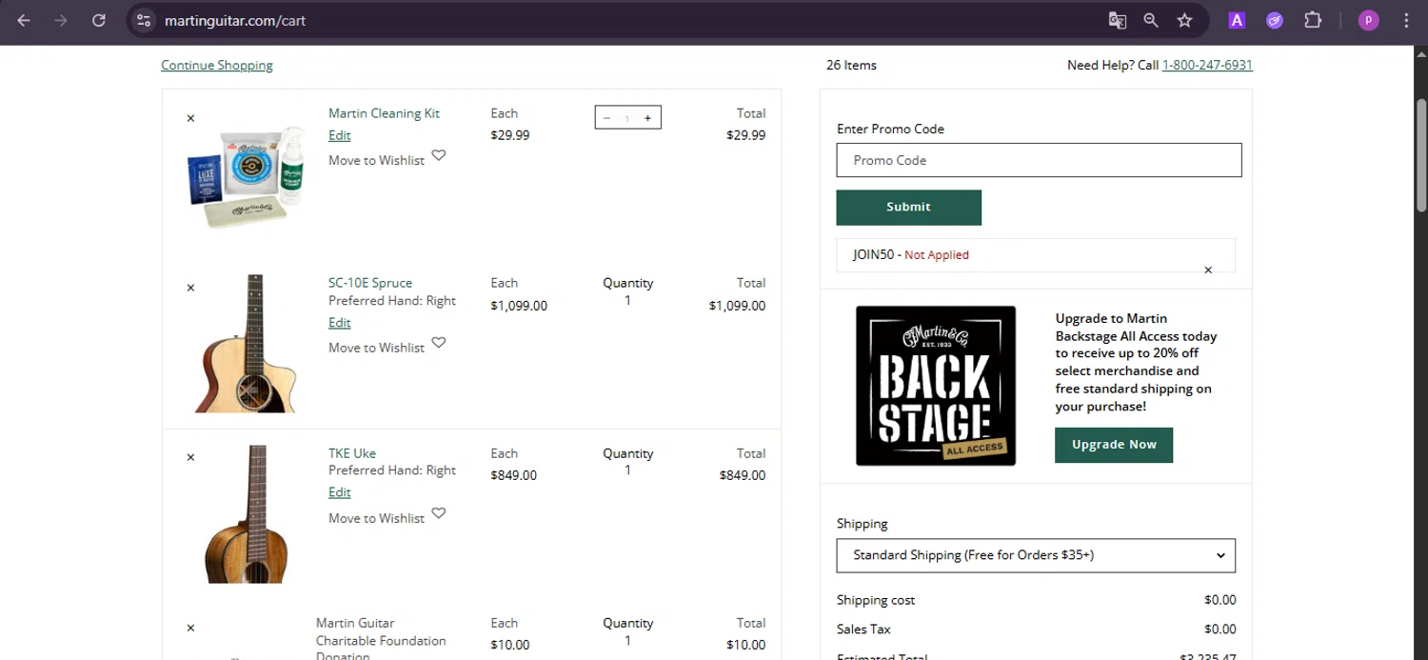Edit the SC-10E Spruce item
This screenshot has height=660, width=1428.
coord(340,323)
